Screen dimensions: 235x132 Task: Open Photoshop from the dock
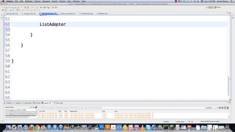tap(102, 127)
